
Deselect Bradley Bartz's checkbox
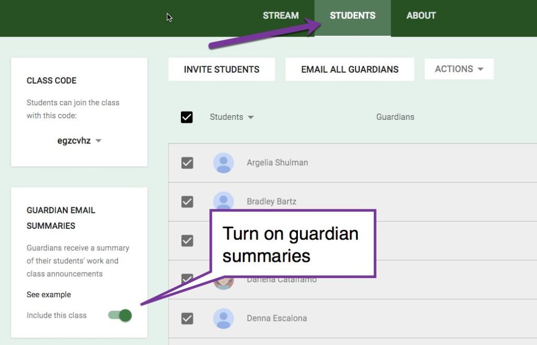[x=187, y=202]
